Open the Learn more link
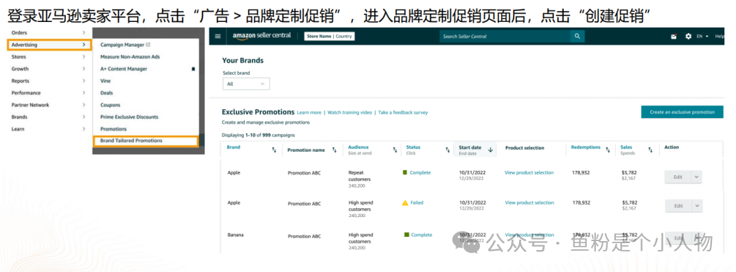This screenshot has width=736, height=272. 309,112
